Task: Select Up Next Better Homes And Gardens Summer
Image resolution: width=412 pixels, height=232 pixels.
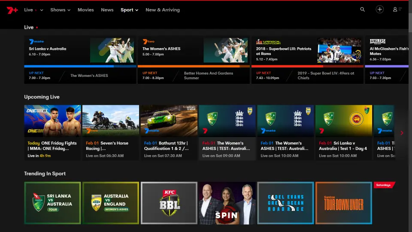Action: tap(194, 76)
